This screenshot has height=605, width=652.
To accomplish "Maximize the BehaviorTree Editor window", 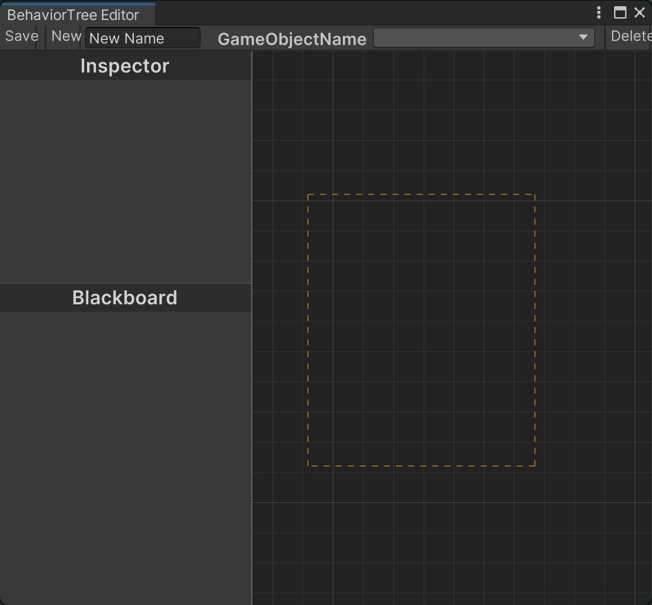I will pyautogui.click(x=620, y=12).
